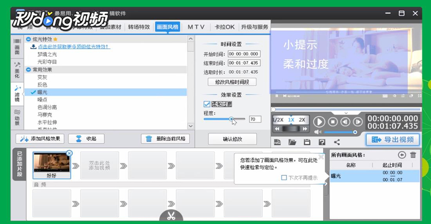Select the 2X playback speed
The width and height of the screenshot is (431, 224).
click(x=302, y=120)
